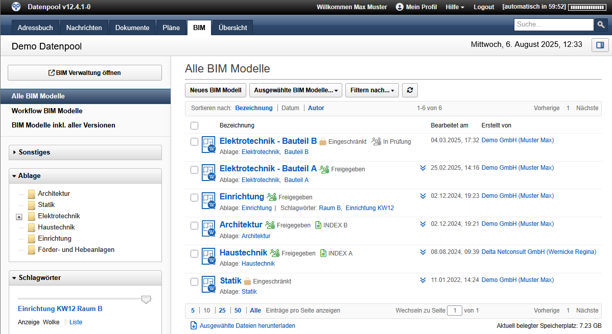Open the BIM model thumbnail for Einrichtung
Screen dimensions: 612x334
click(x=208, y=200)
